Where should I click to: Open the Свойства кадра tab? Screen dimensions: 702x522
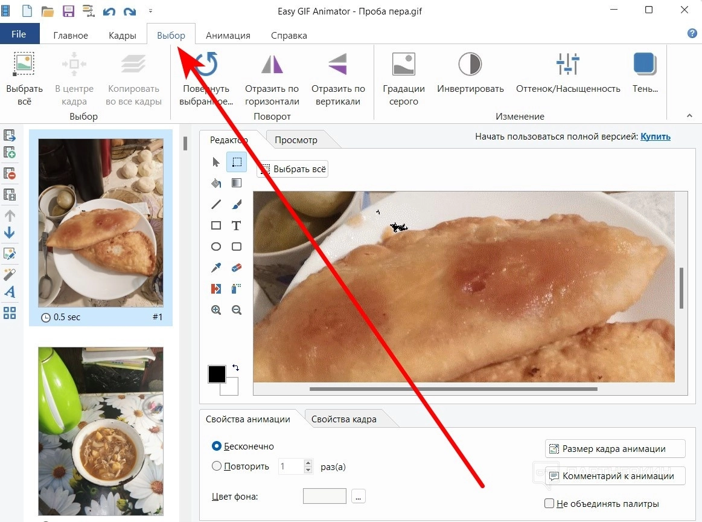click(x=343, y=419)
